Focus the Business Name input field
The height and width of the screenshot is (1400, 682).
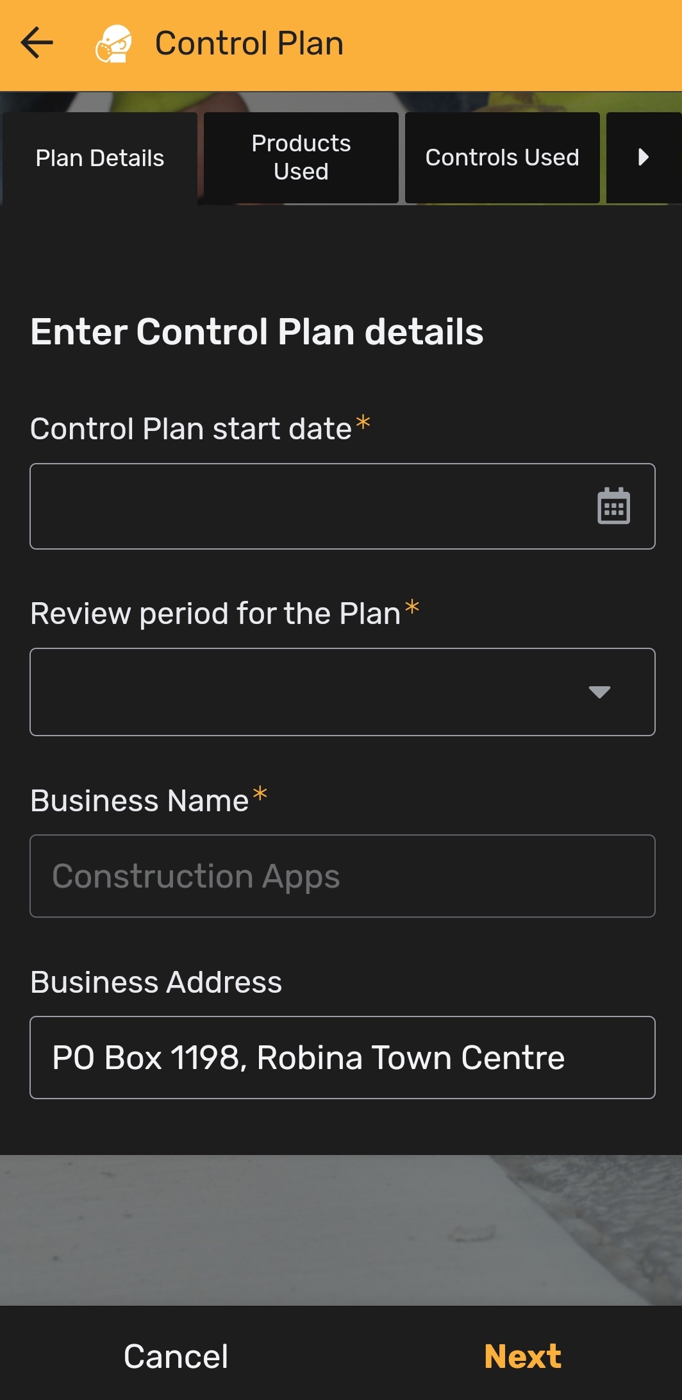(x=342, y=876)
